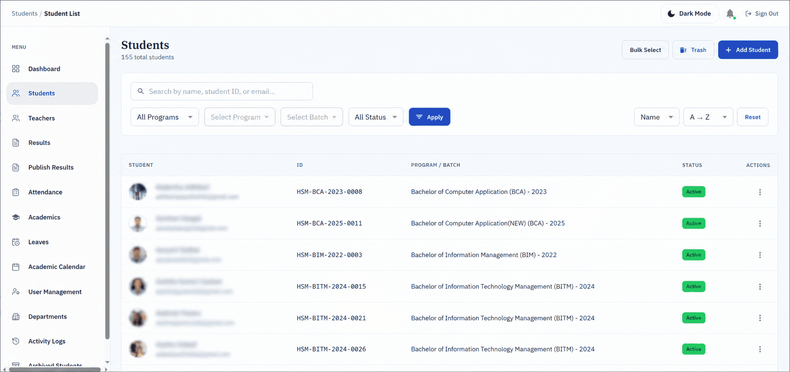The image size is (790, 372).
Task: Click the Academic Calendar icon
Action: click(x=16, y=267)
